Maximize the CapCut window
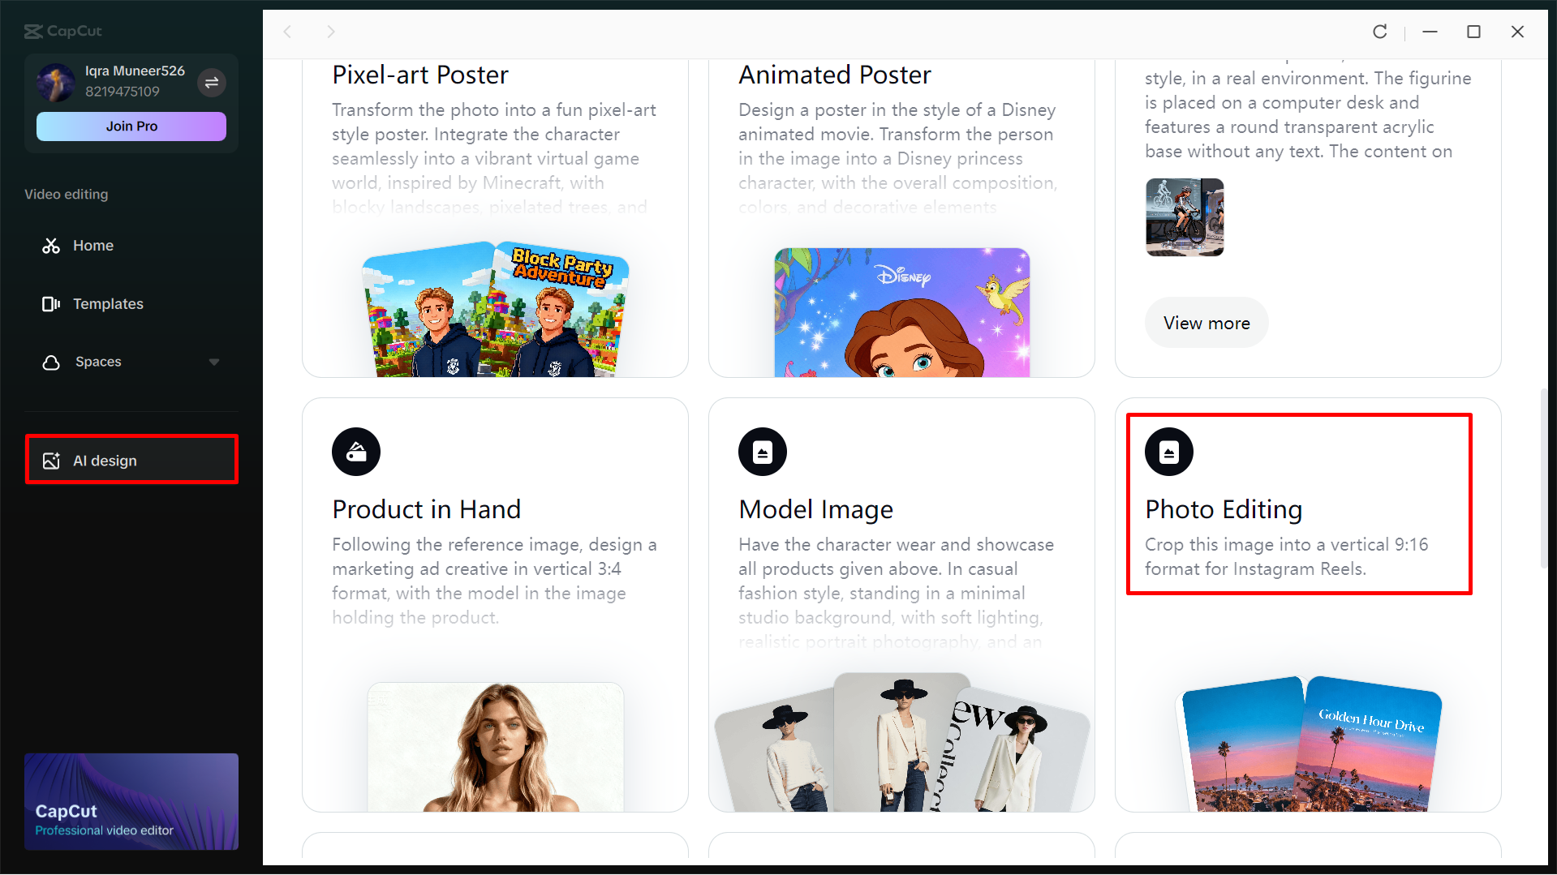This screenshot has width=1557, height=875. click(1473, 32)
